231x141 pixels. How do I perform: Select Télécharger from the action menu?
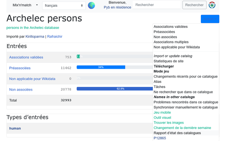pos(164,66)
